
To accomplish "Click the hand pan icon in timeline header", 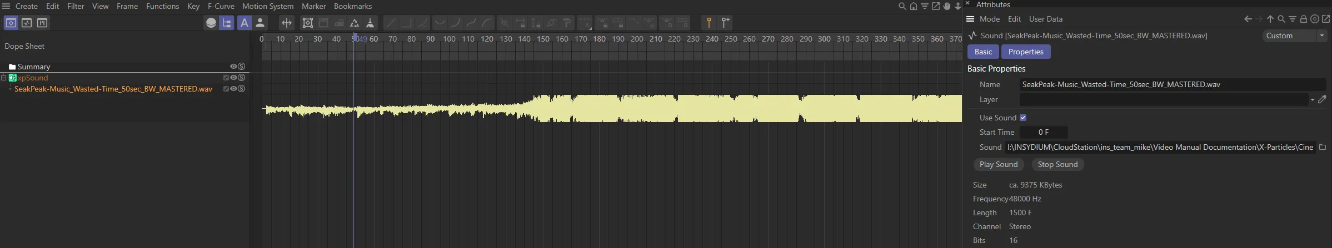I will pyautogui.click(x=947, y=6).
